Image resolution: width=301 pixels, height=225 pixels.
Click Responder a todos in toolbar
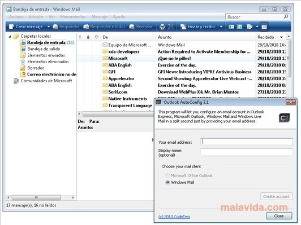(104, 27)
